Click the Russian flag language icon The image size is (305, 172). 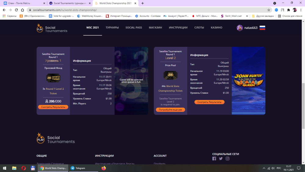click(x=262, y=28)
